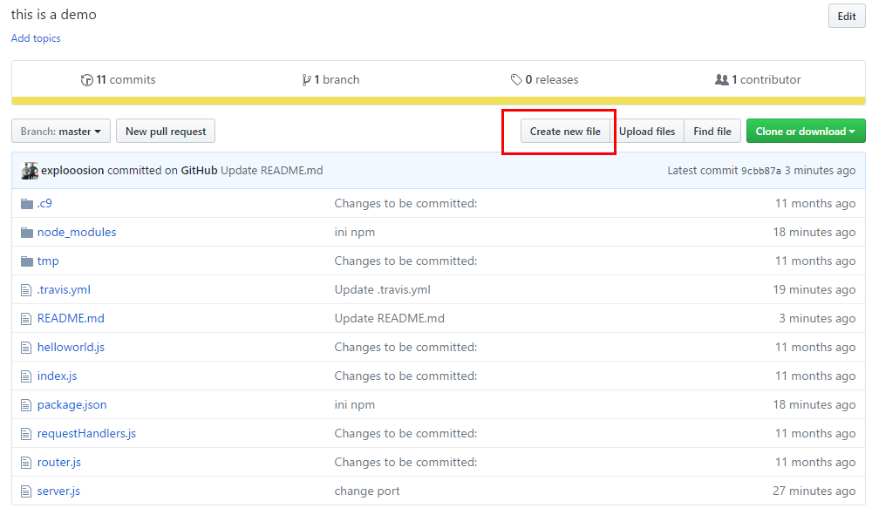The height and width of the screenshot is (508, 872).
Task: Click the language color bar
Action: [439, 101]
